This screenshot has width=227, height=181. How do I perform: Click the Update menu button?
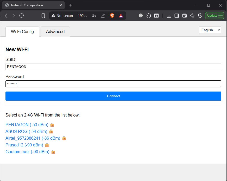215,16
